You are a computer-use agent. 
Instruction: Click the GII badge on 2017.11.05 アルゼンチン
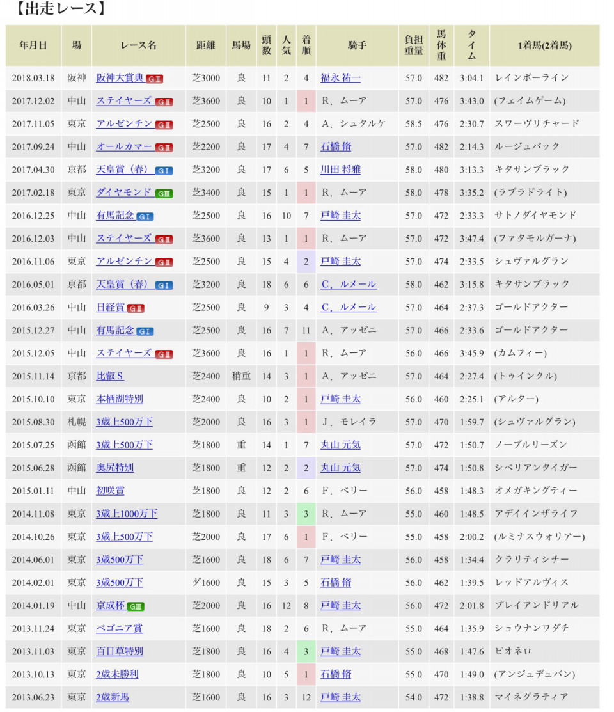[164, 125]
